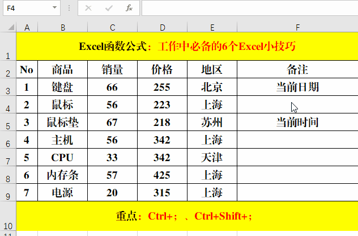Click sales value 66 for 键盘
This screenshot has height=236, width=358.
click(112, 87)
